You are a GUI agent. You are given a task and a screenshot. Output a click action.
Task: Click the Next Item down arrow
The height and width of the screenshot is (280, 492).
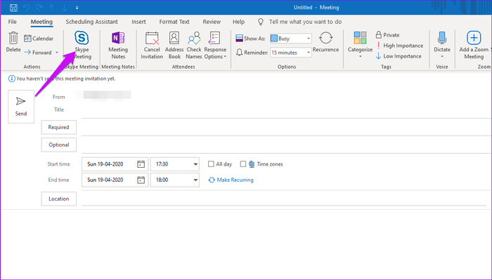coord(65,8)
